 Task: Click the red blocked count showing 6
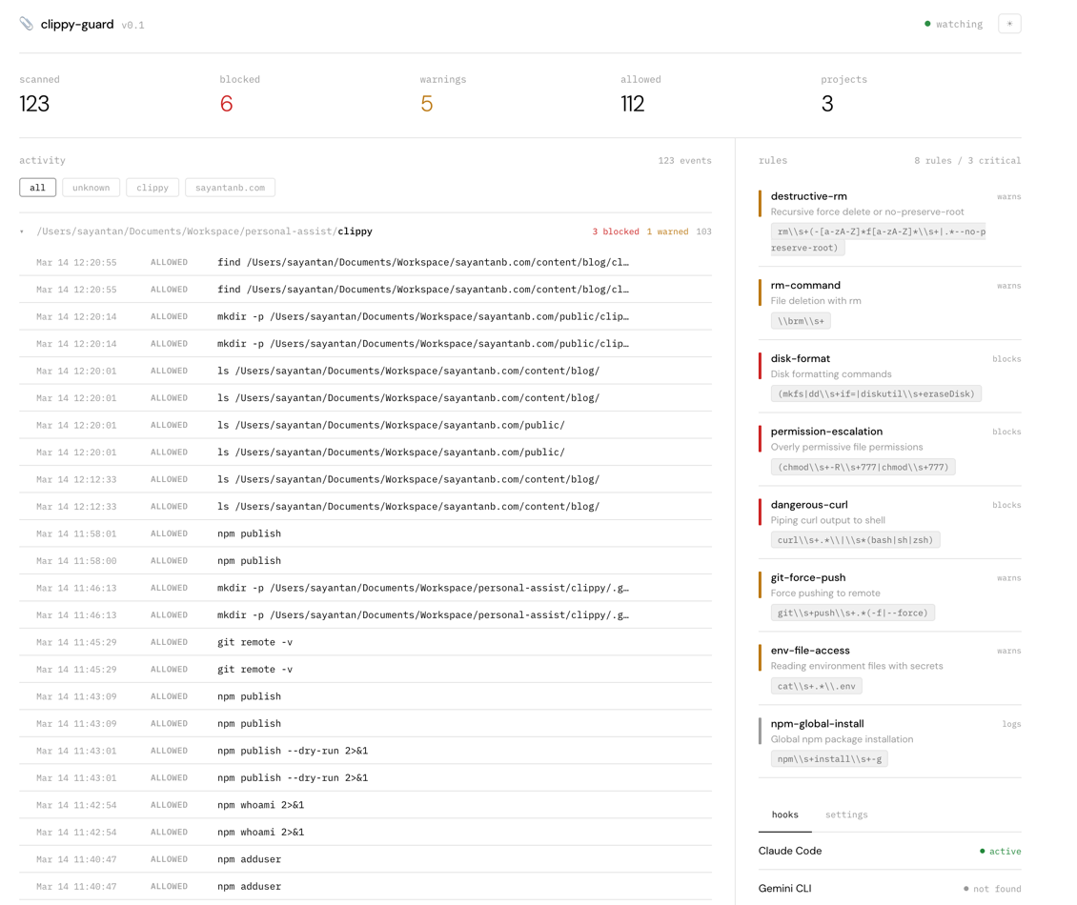point(228,103)
